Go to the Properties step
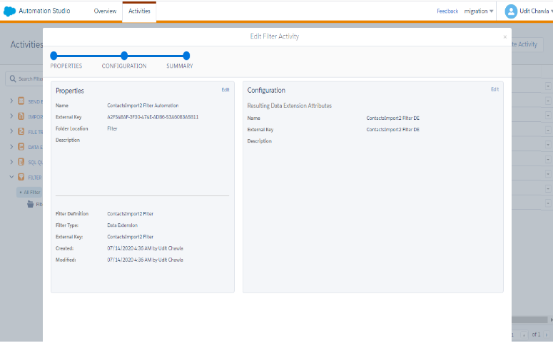 click(54, 56)
